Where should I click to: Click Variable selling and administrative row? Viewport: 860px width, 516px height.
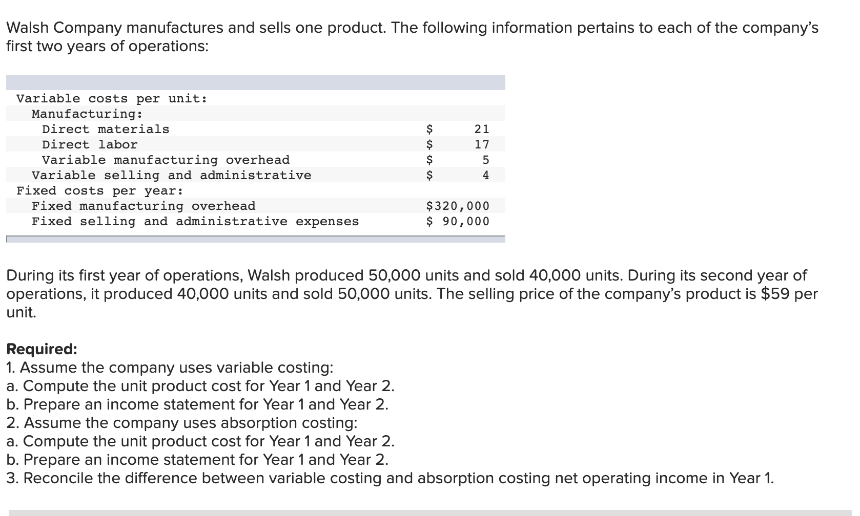(x=255, y=175)
